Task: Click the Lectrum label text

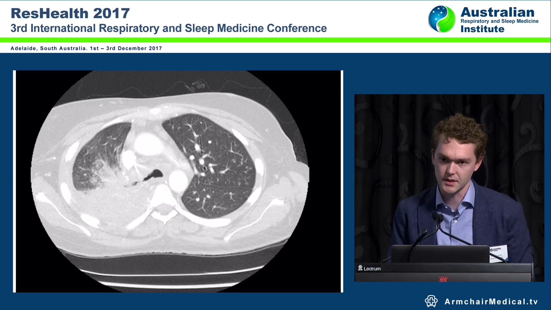Action: point(372,269)
